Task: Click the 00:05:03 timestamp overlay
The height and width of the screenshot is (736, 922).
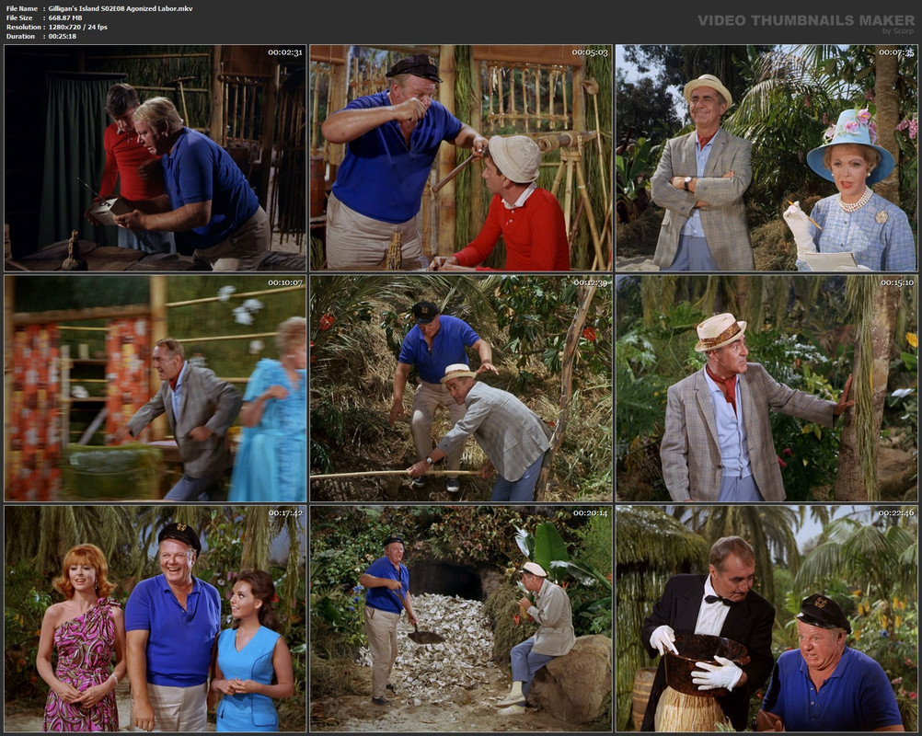Action: 590,52
